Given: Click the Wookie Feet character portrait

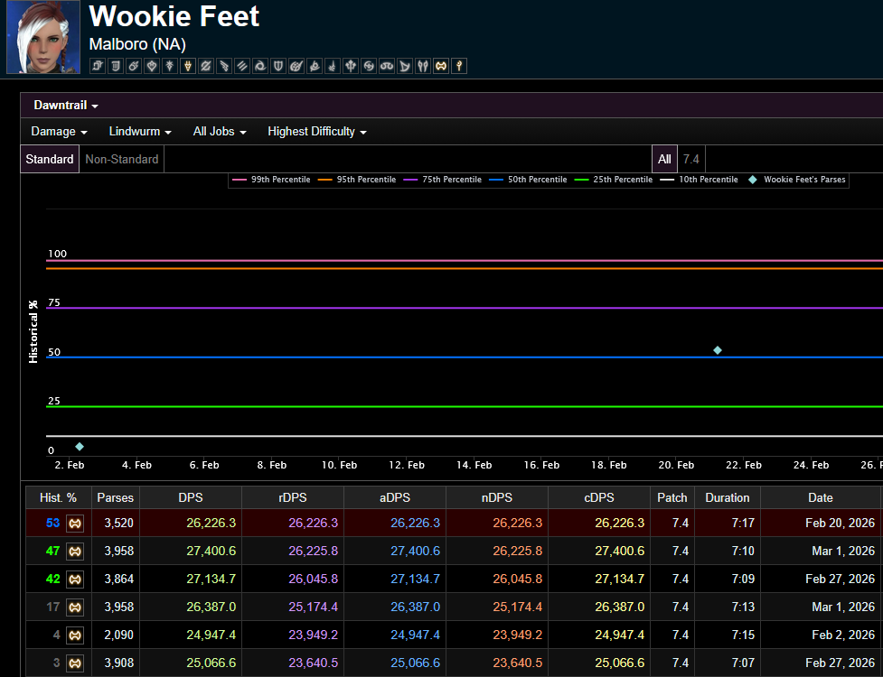Looking at the screenshot, I should pos(42,37).
